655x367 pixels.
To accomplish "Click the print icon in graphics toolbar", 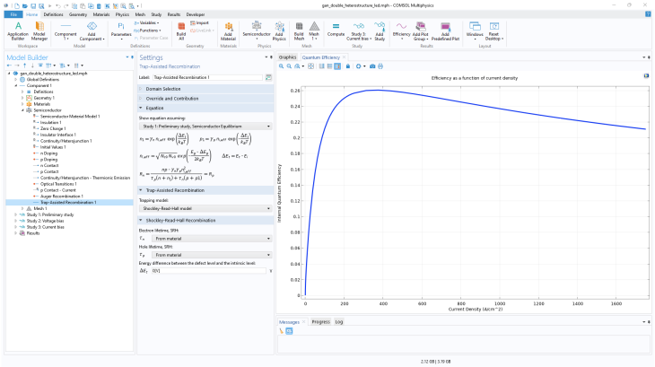I will (381, 66).
